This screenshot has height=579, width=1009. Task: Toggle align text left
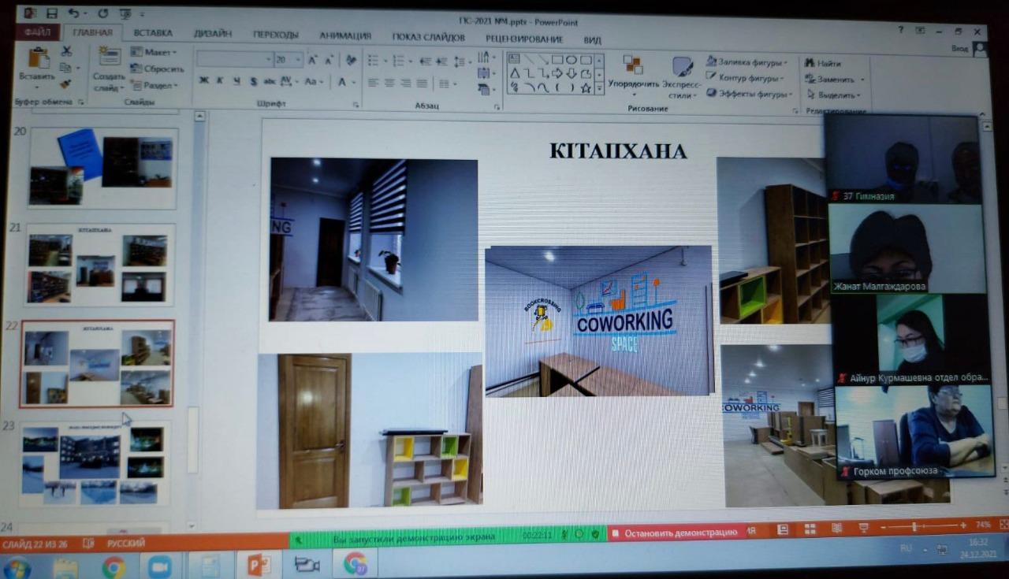click(373, 83)
